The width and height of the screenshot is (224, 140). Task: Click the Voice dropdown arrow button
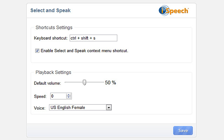[108, 107]
